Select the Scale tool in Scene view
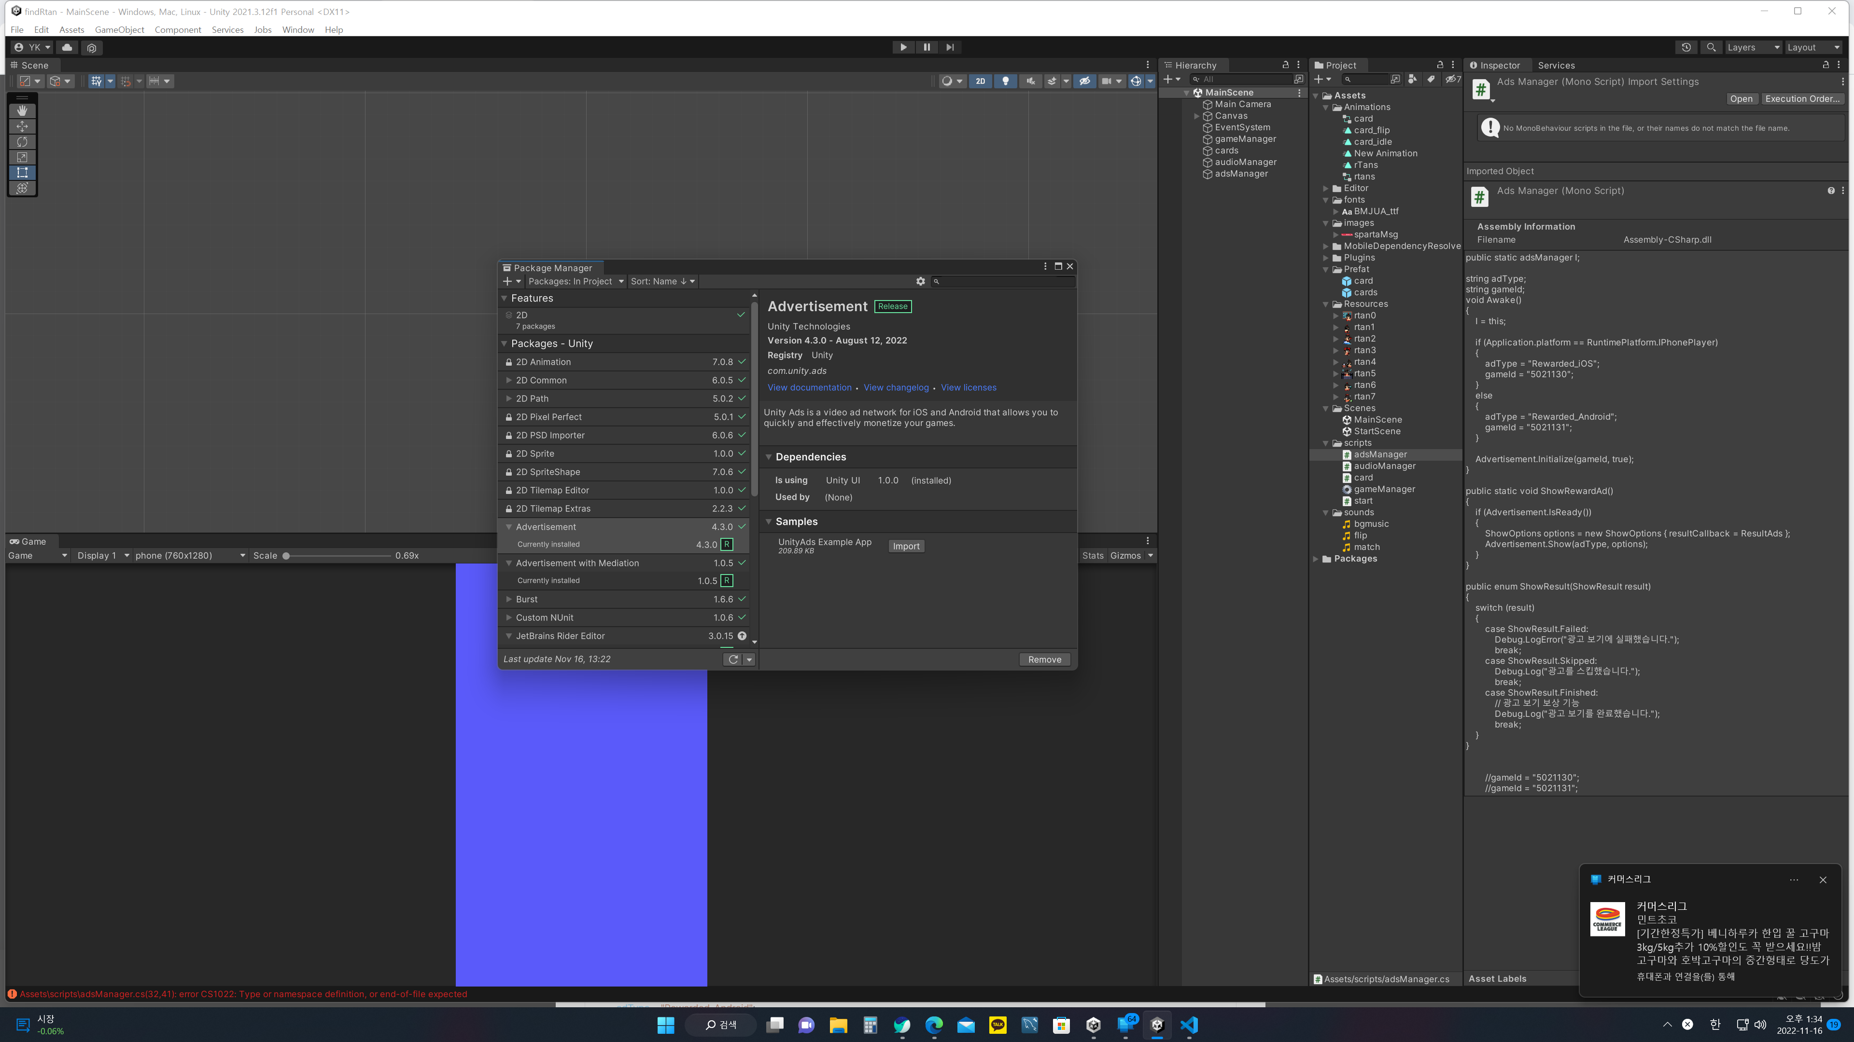Viewport: 1854px width, 1042px height. pos(22,157)
